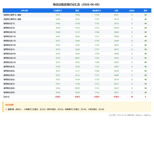Click the red score value 0
The image size is (154, 148).
coord(145,97)
